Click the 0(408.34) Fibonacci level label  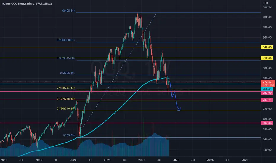68,11
